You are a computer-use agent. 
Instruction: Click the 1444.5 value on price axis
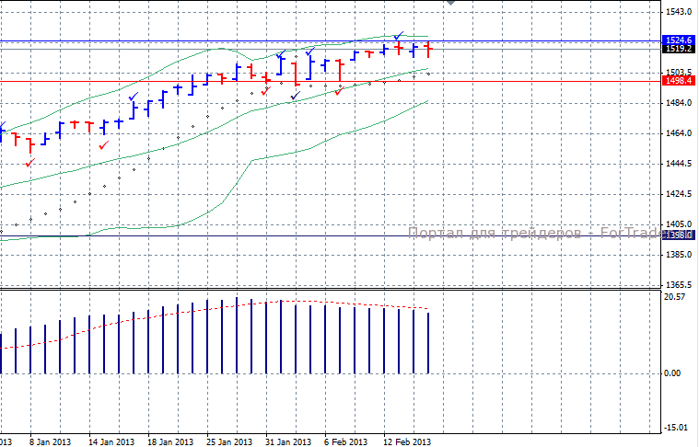click(678, 164)
